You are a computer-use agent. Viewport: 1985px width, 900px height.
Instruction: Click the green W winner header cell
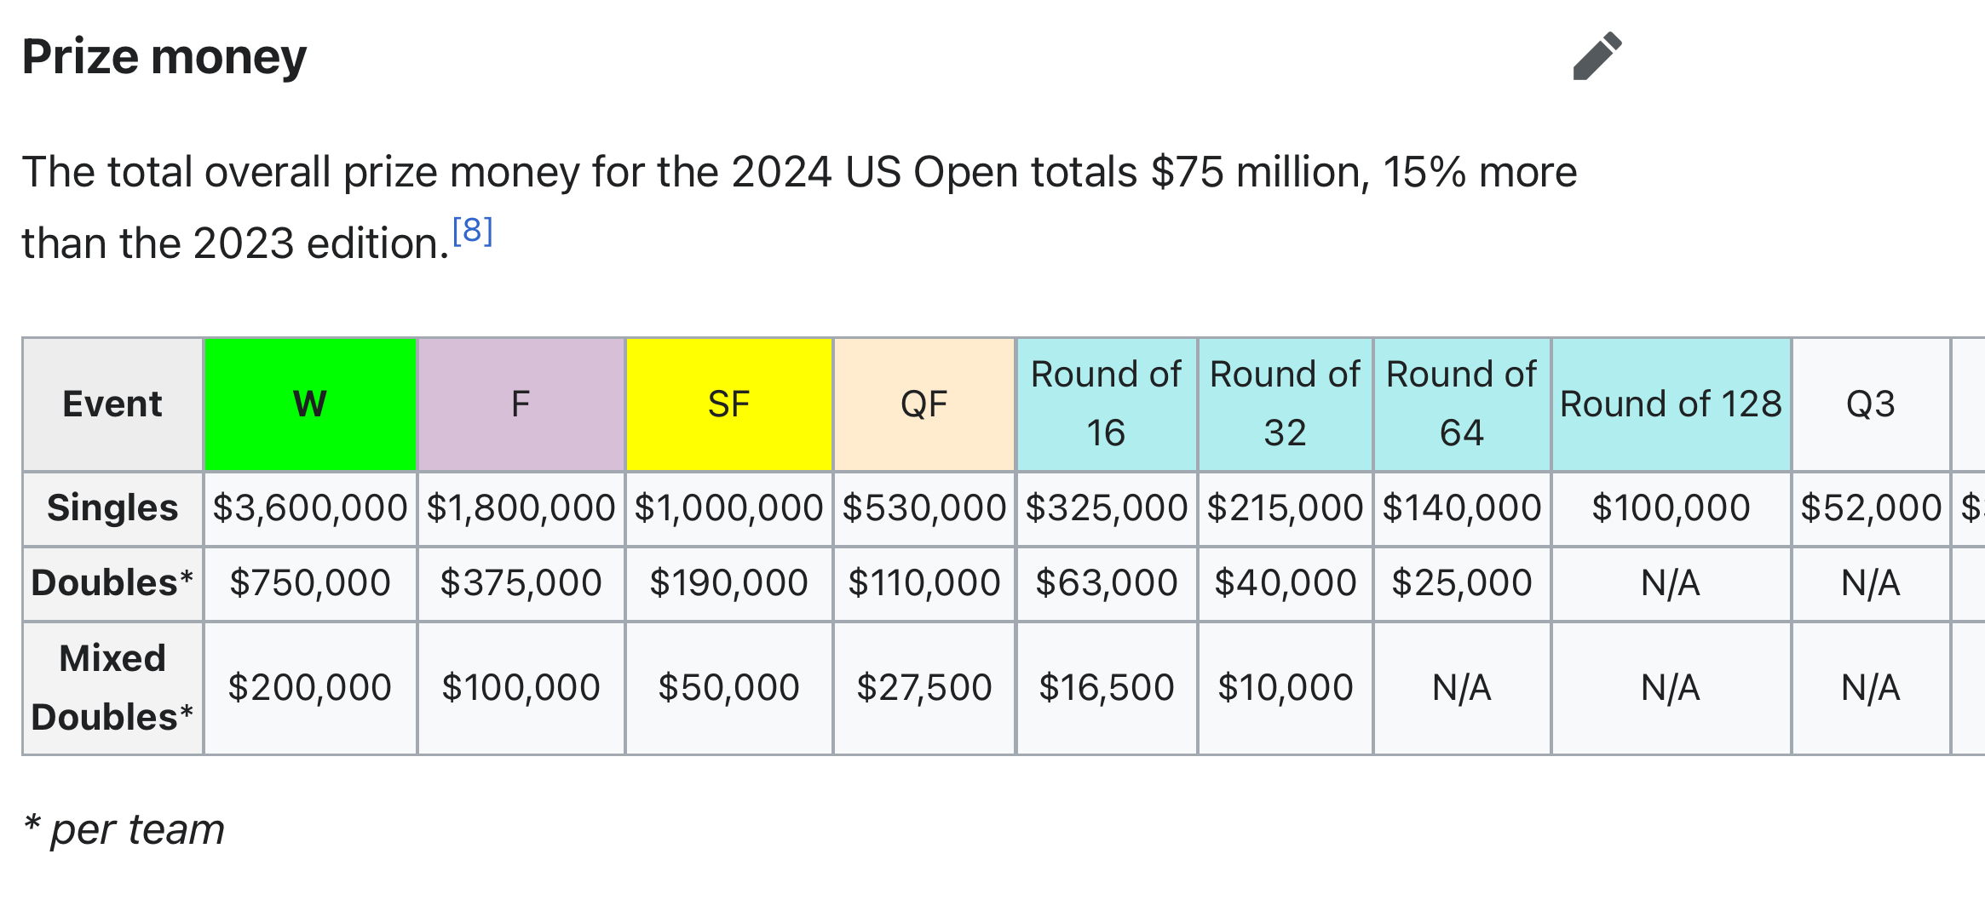click(x=310, y=404)
